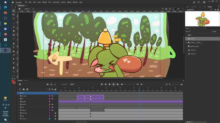Unlock the skt_copy layer
This screenshot has height=123, width=220.
point(55,113)
